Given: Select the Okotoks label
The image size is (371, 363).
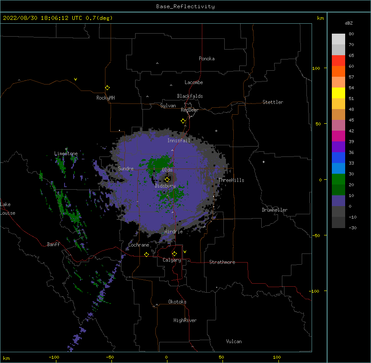Looking at the screenshot, I should 177,302.
